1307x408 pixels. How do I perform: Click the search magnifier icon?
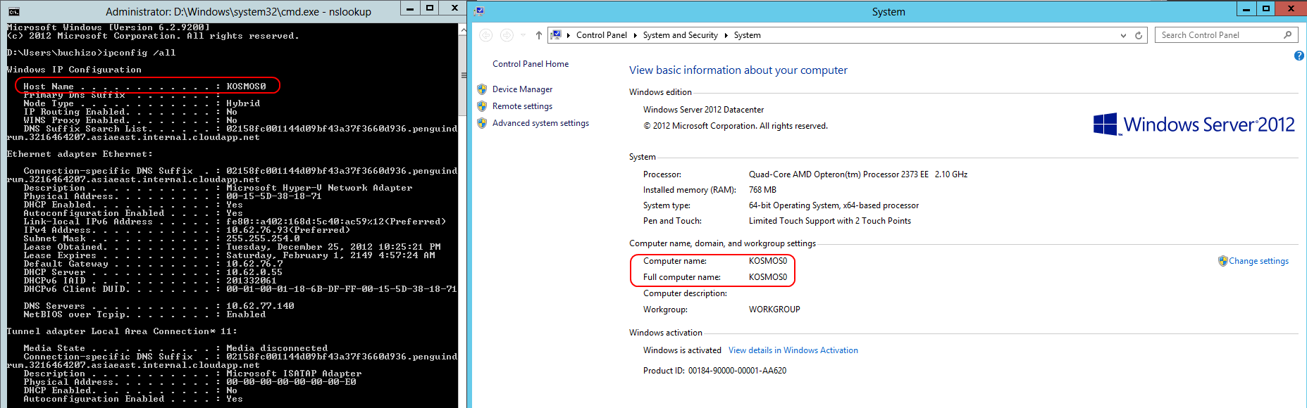coord(1287,35)
